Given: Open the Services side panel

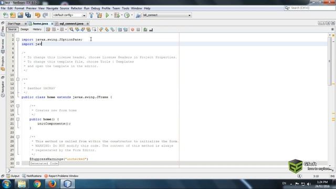Looking at the screenshot, I should tap(3, 46).
